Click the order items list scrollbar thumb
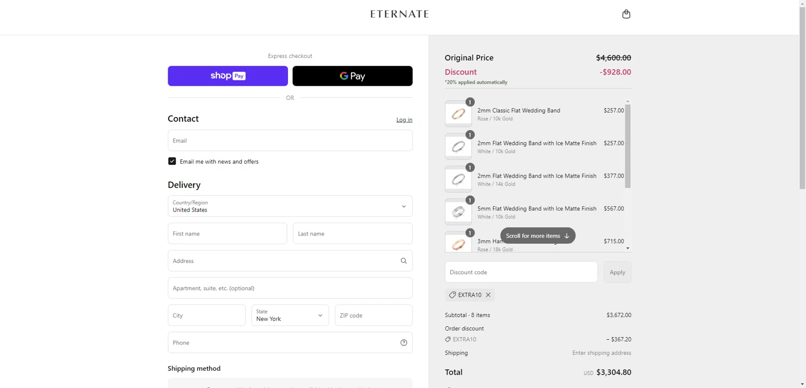Screen dimensions: 806x388 point(628,146)
